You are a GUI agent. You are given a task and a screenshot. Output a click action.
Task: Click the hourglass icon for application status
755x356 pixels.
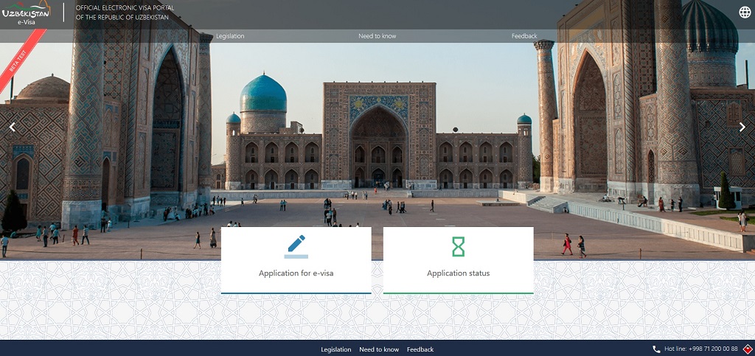click(x=459, y=247)
